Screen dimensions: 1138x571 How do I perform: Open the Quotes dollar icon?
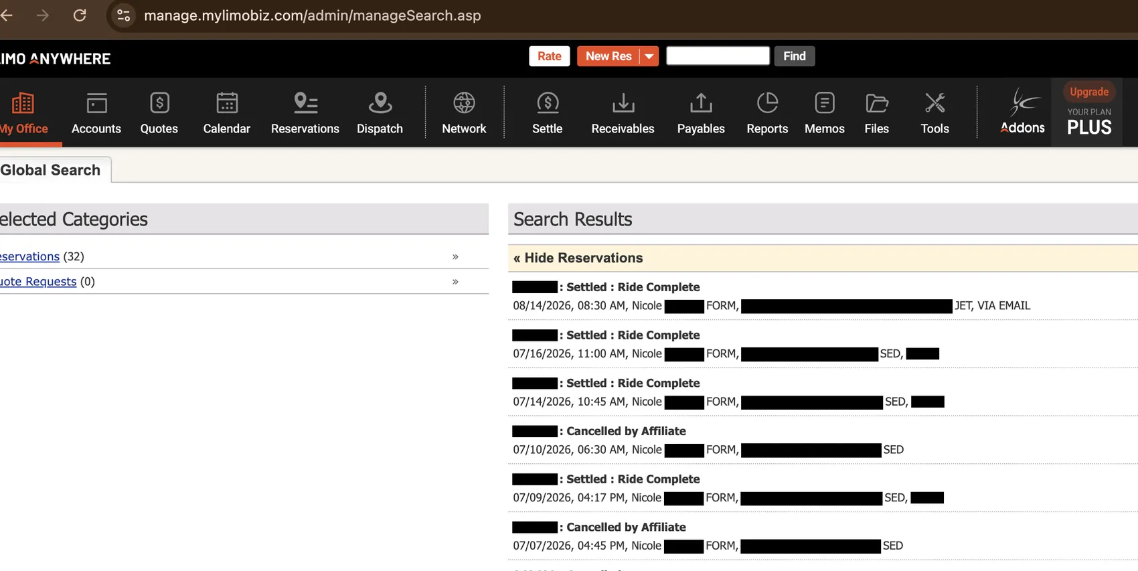pos(159,103)
